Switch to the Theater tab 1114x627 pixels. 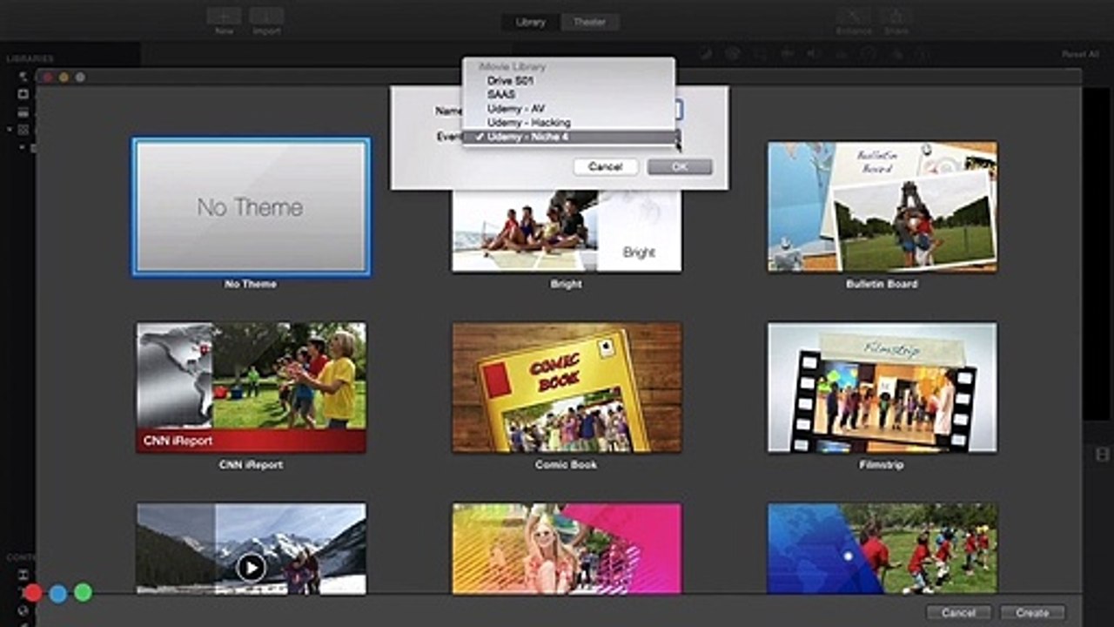[589, 23]
